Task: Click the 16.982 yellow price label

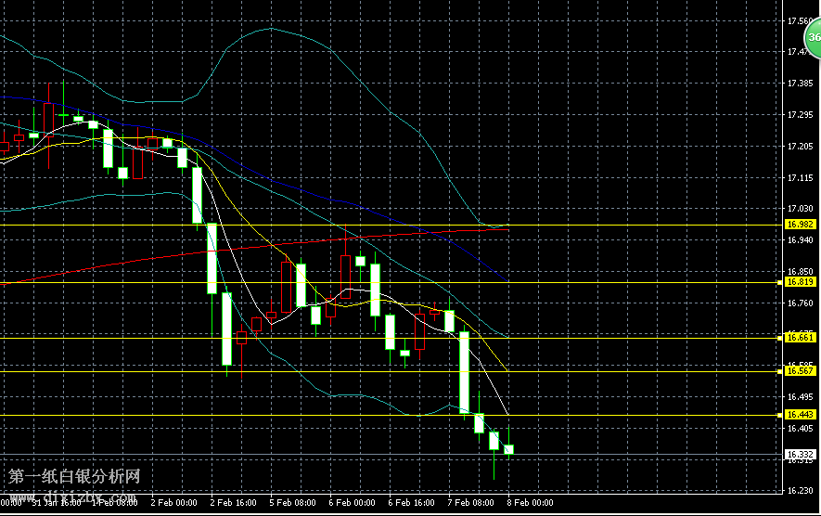Action: 800,225
